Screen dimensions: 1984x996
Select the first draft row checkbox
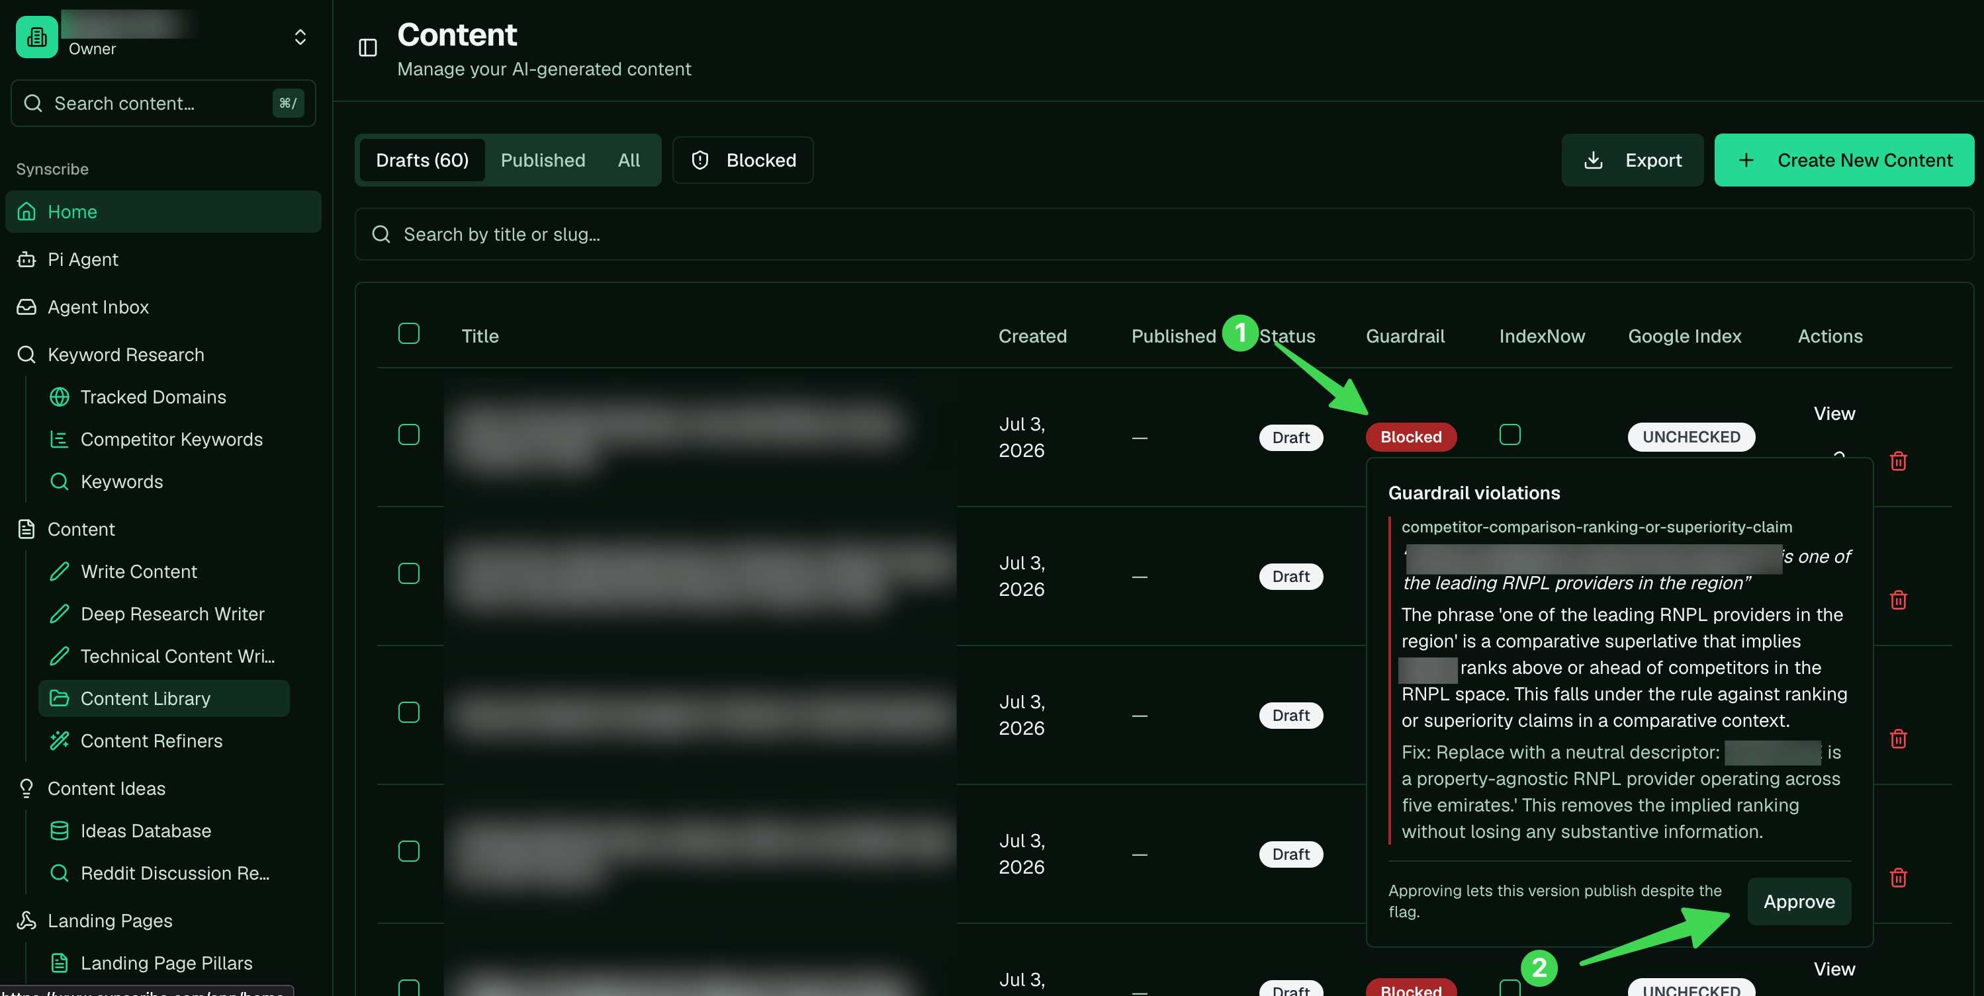(409, 435)
